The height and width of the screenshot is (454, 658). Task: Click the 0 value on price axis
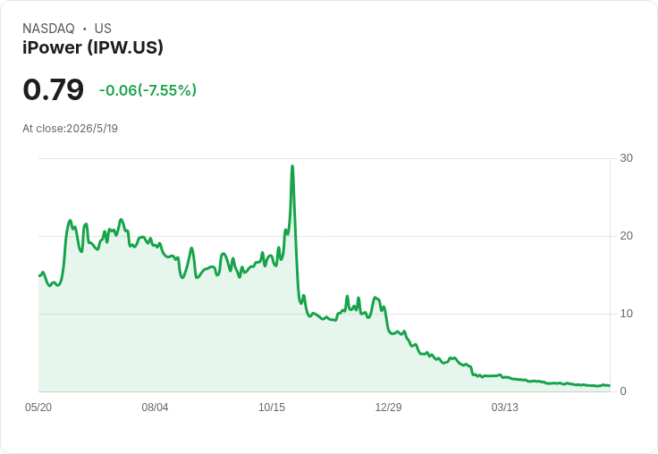623,391
